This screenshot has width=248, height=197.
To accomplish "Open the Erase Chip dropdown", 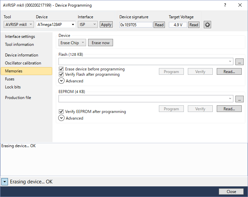I will 72,43.
